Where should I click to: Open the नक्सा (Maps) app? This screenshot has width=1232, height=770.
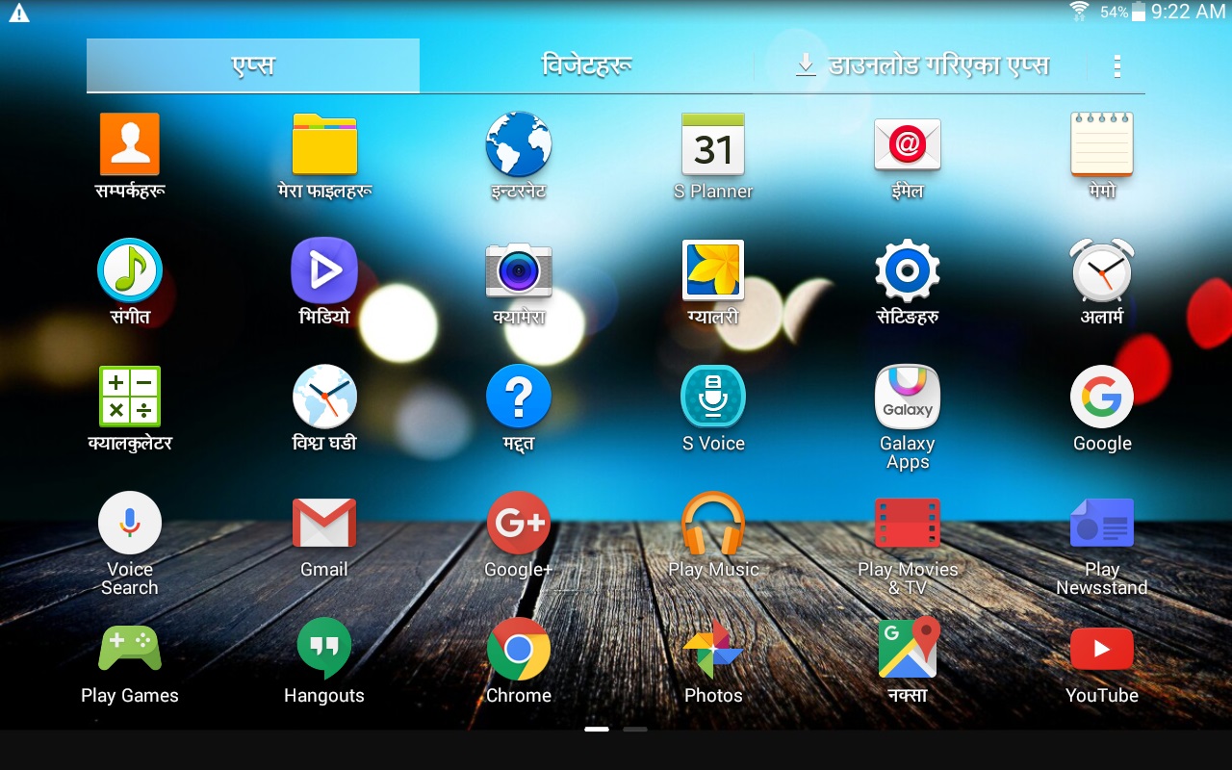pyautogui.click(x=907, y=648)
